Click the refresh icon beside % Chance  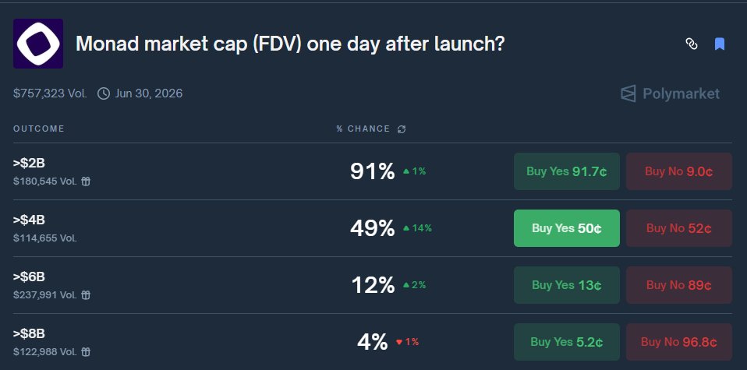click(x=402, y=129)
